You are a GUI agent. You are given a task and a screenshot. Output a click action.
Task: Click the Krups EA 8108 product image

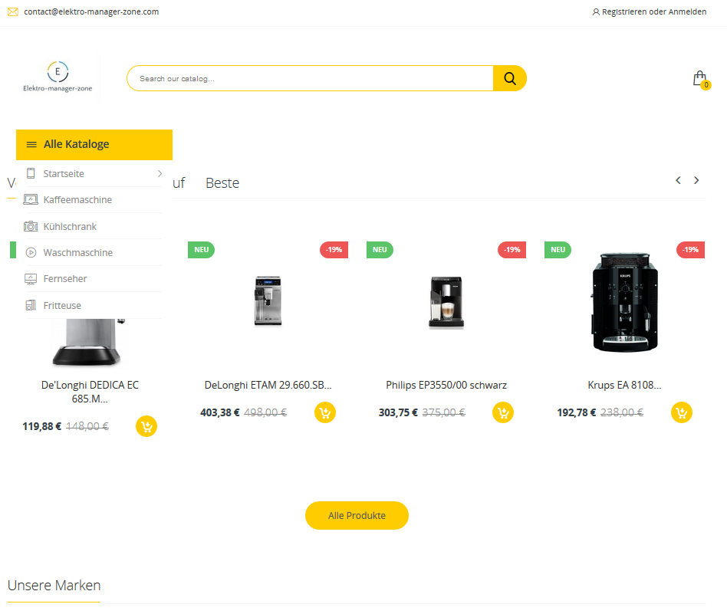coord(624,302)
